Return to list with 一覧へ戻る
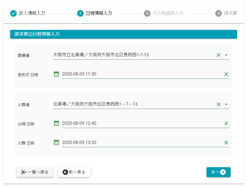249x188 pixels. 35,172
